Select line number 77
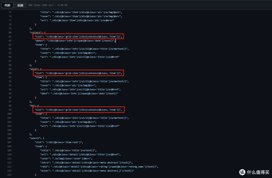The width and height of the screenshot is (272, 178). 10,20
